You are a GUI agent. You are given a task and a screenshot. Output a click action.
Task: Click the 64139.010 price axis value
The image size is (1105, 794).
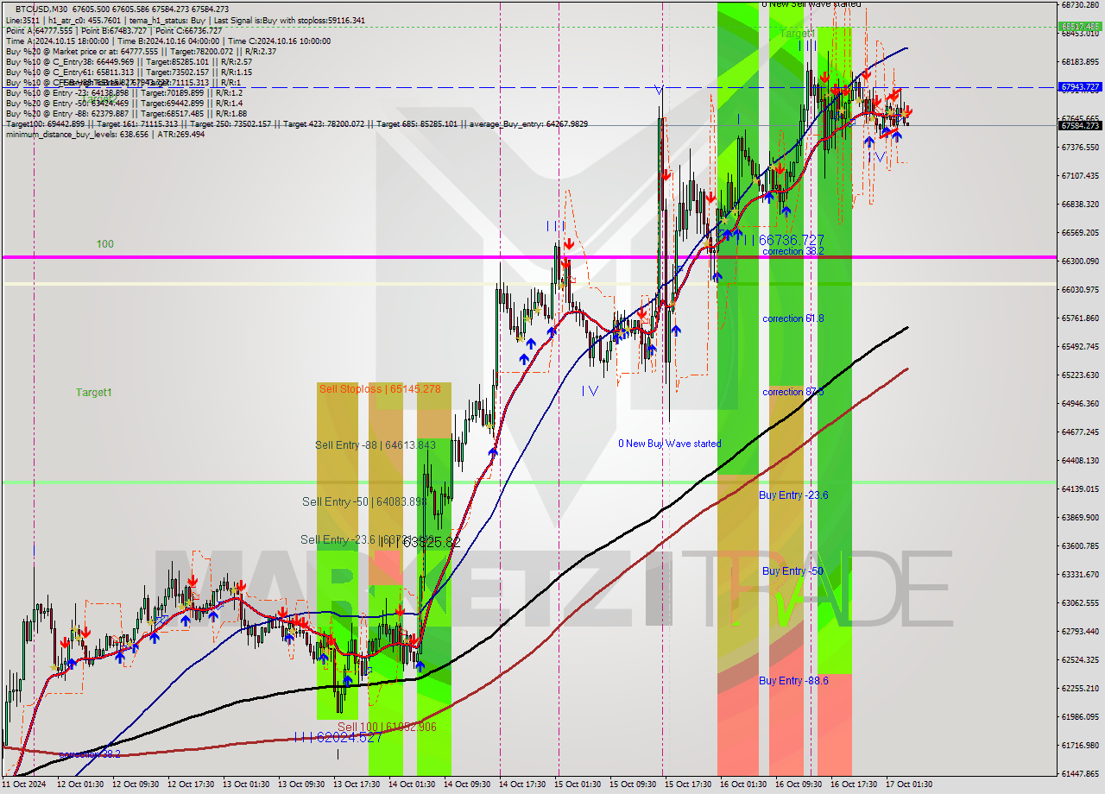[x=1080, y=489]
